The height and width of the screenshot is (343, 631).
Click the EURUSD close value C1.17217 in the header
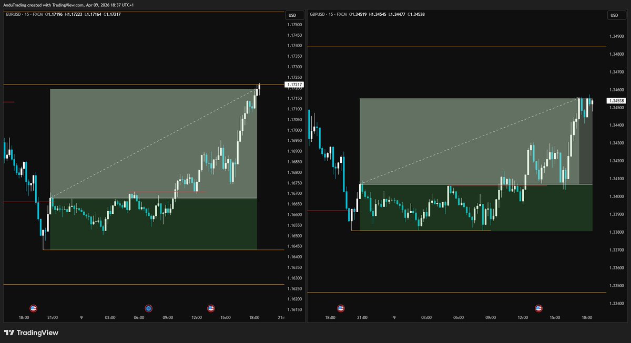point(111,14)
